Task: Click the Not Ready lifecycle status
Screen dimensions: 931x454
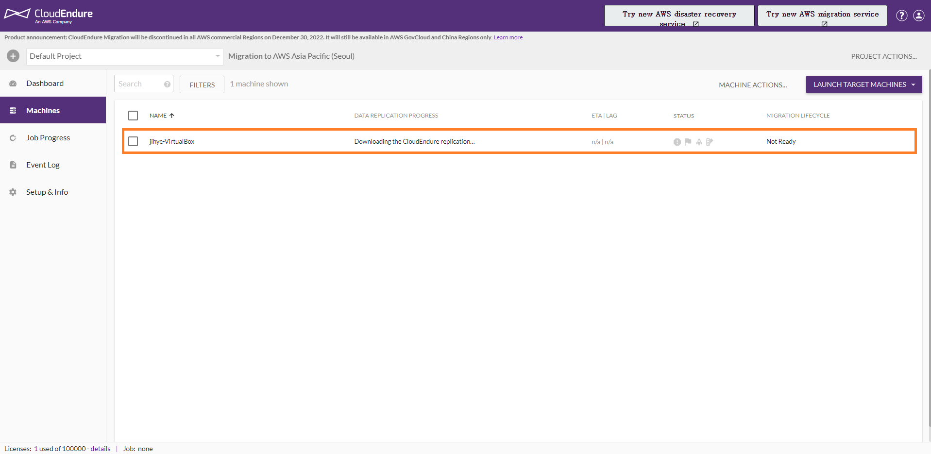Action: coord(781,141)
